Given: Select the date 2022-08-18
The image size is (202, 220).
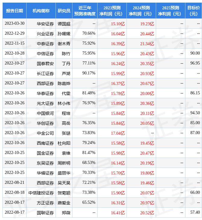Looking at the screenshot, I should [x=14, y=193].
